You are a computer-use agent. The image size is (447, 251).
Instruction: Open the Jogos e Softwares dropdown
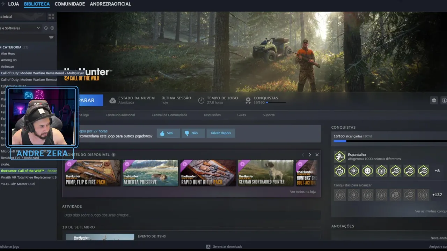(21, 28)
